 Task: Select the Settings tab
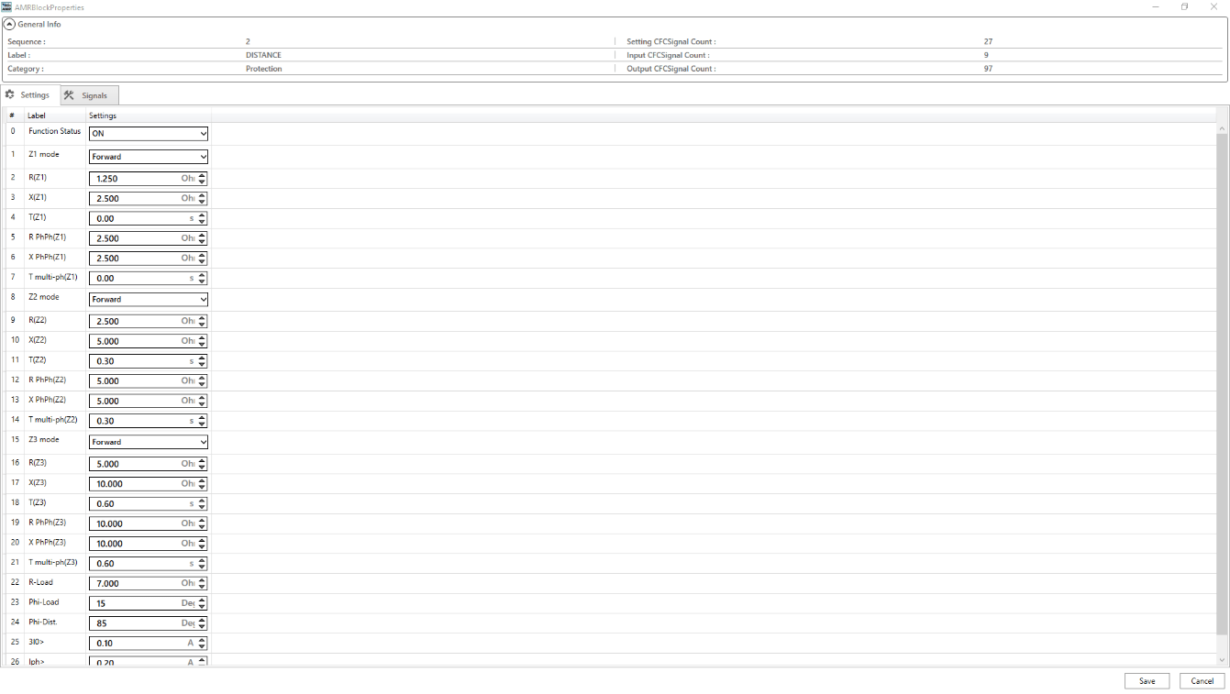click(29, 95)
